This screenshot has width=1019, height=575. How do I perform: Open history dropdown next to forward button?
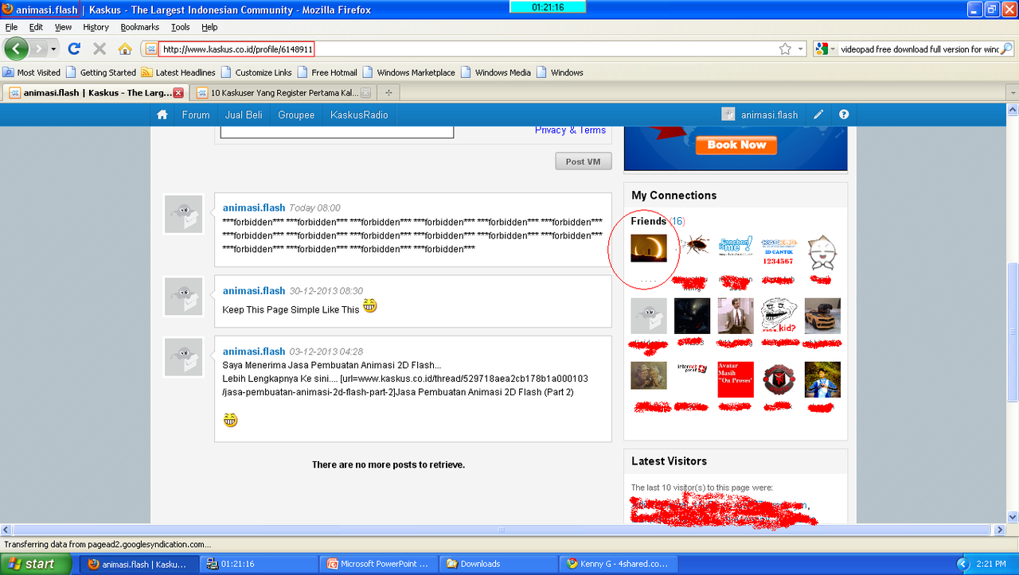point(54,49)
